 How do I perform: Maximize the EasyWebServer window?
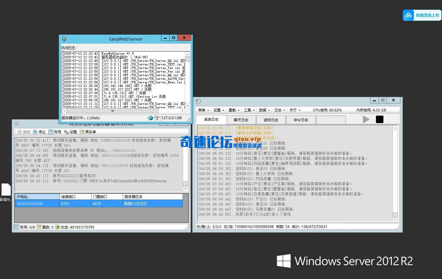174,38
